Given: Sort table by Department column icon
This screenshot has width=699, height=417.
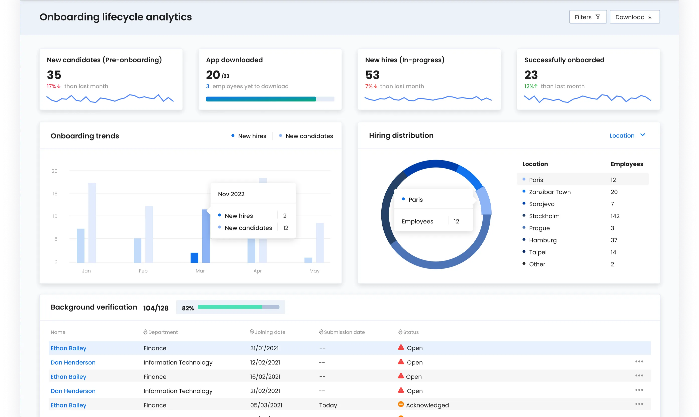Looking at the screenshot, I should 145,332.
